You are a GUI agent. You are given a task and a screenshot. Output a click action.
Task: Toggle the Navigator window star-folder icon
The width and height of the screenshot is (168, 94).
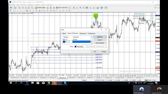pos(26,8)
